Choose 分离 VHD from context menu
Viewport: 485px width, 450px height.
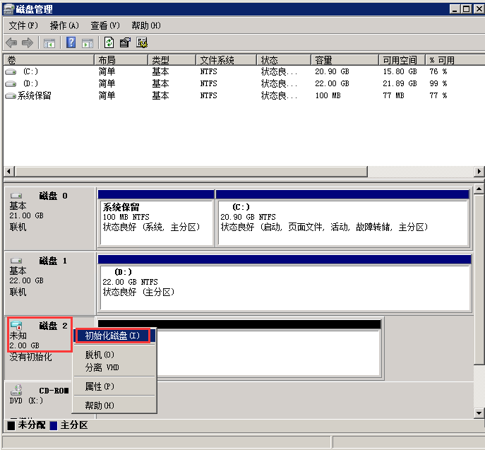114,367
